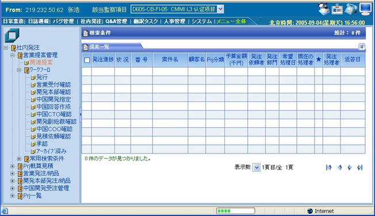Open the バグ管理 menu
Viewport: 375px width, 216px height.
point(63,21)
